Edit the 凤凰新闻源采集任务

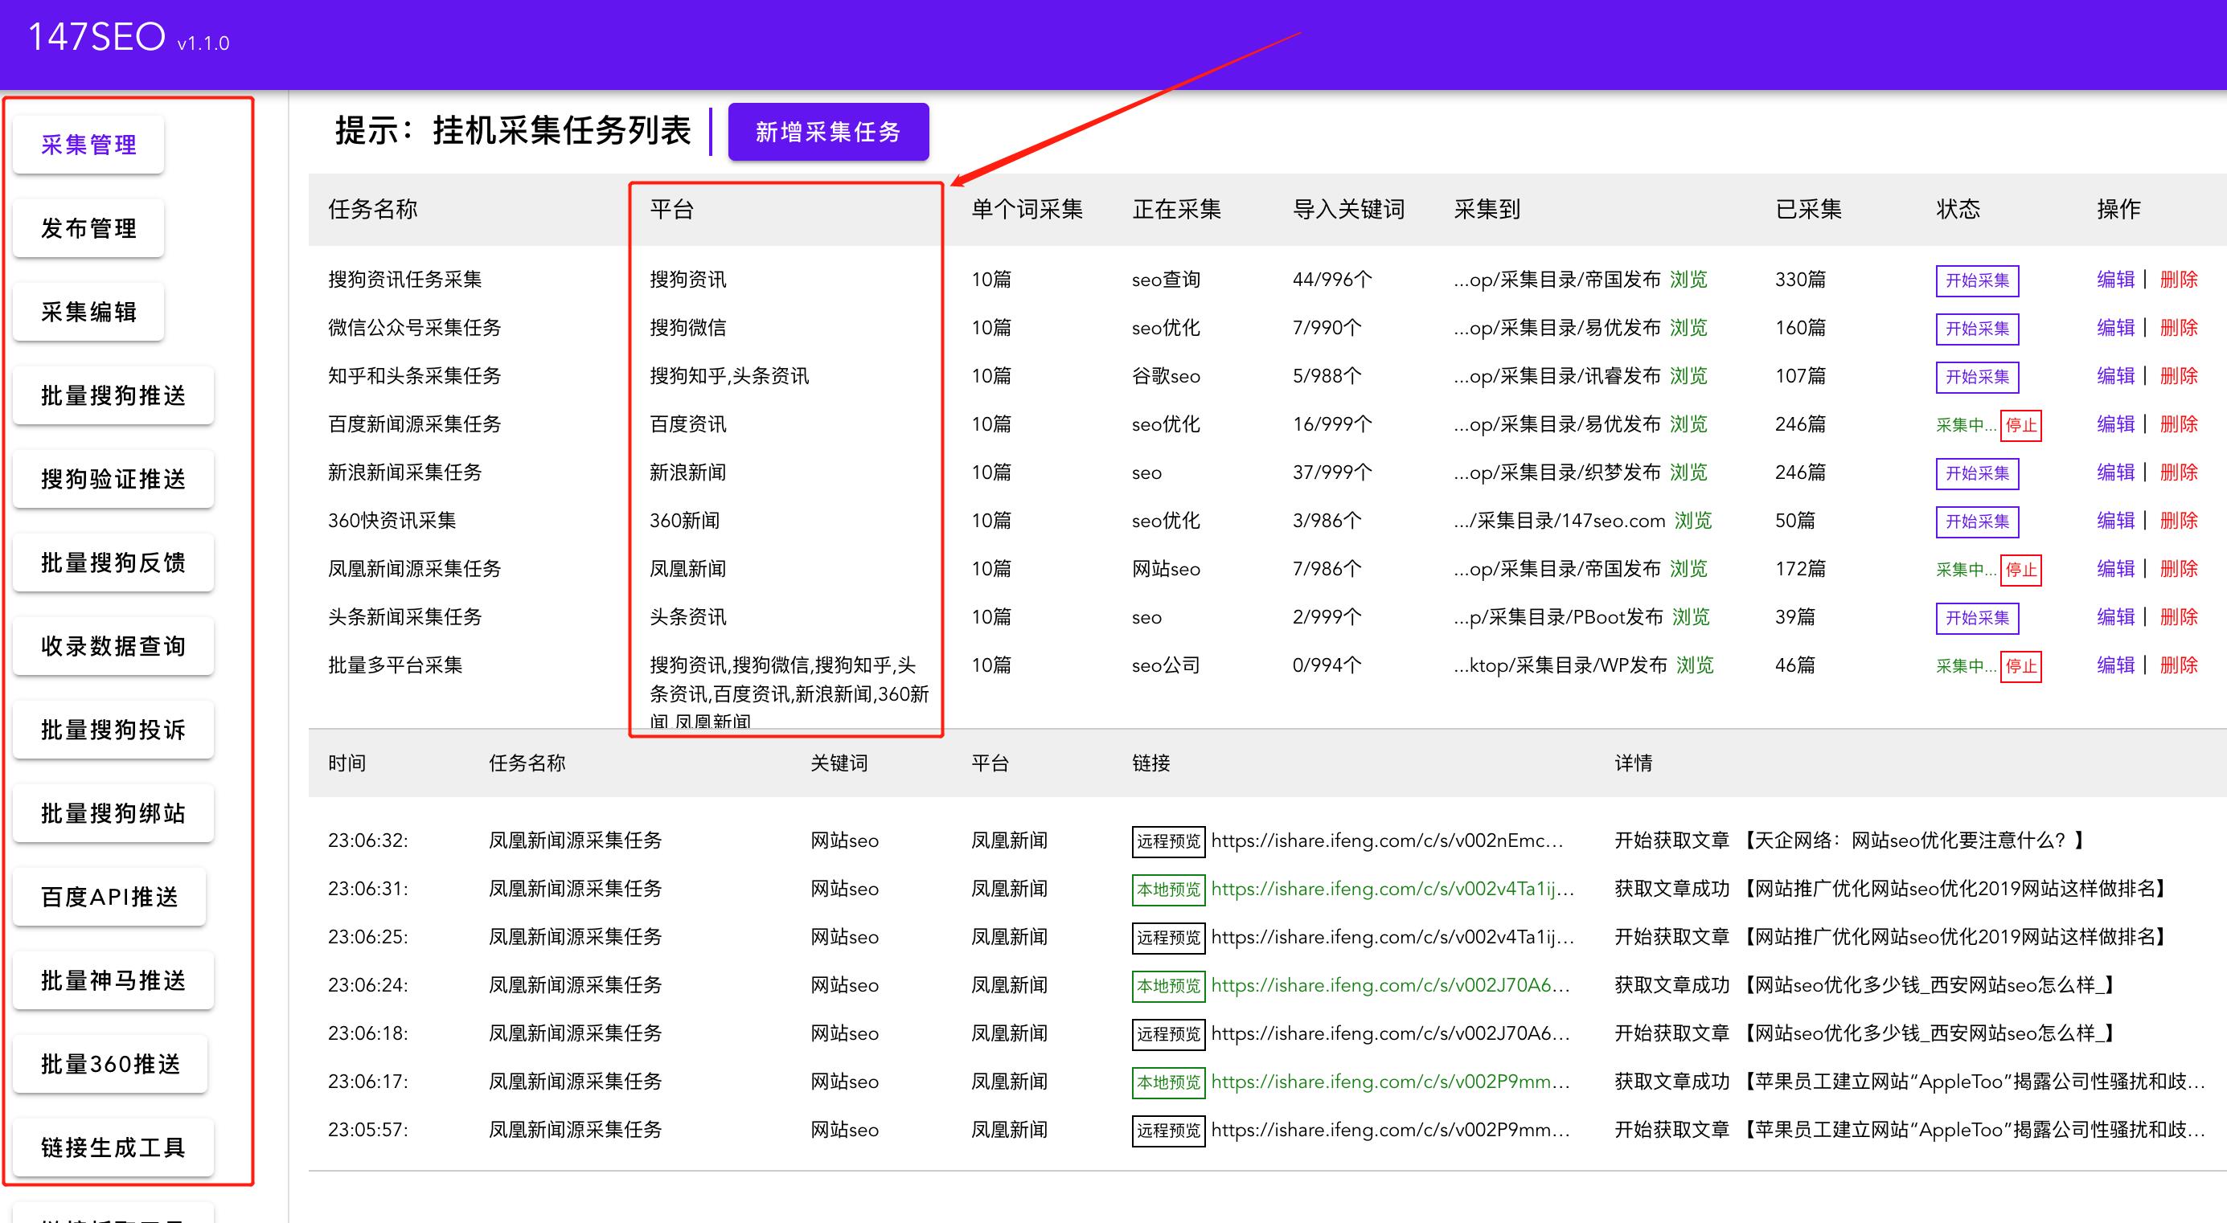[2115, 569]
